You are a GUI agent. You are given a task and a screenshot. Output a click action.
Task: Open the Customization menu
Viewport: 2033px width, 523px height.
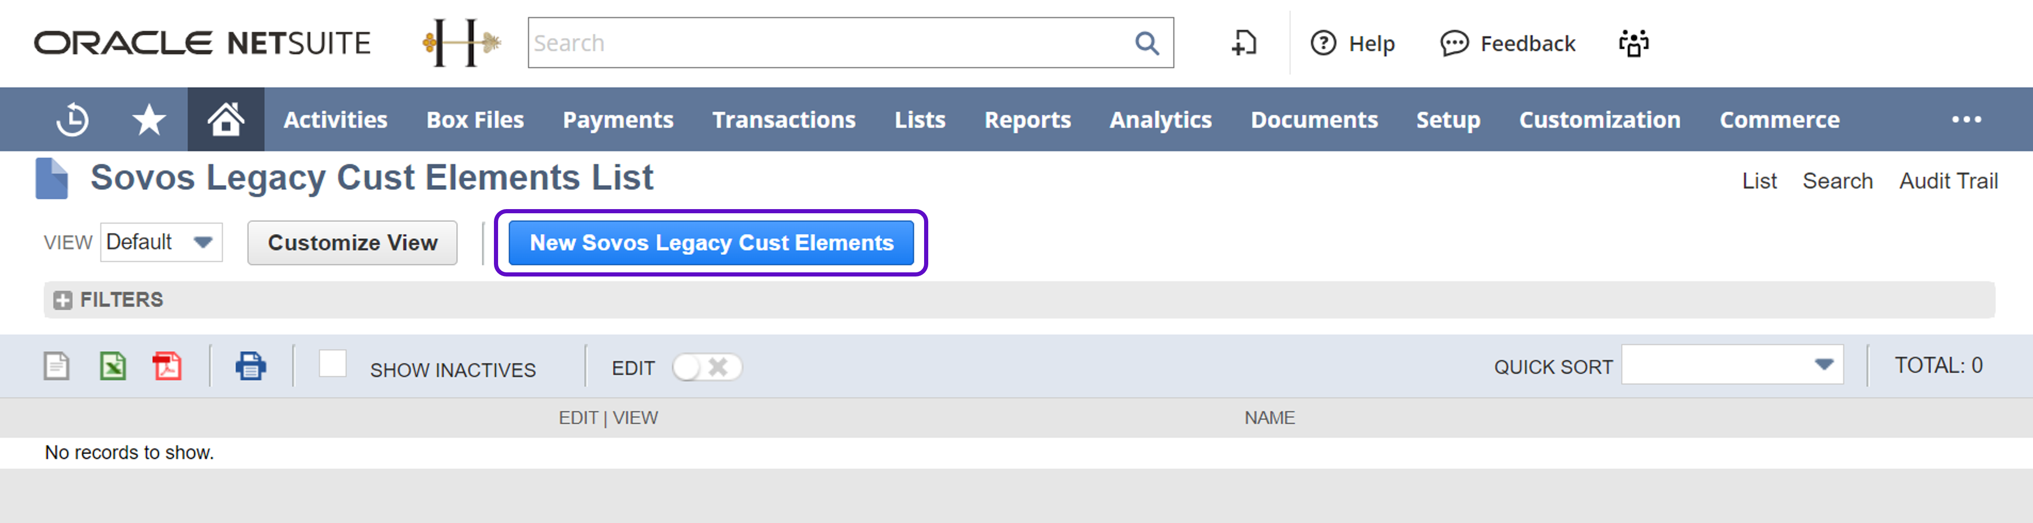click(x=1599, y=120)
